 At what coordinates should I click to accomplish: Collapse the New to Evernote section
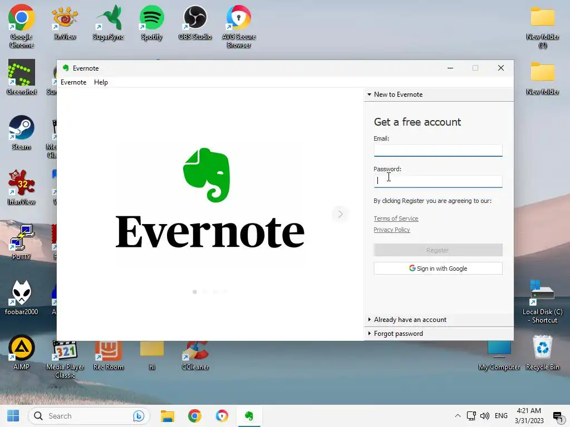(439, 95)
